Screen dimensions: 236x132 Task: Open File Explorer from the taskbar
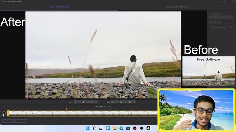[x=115, y=128]
